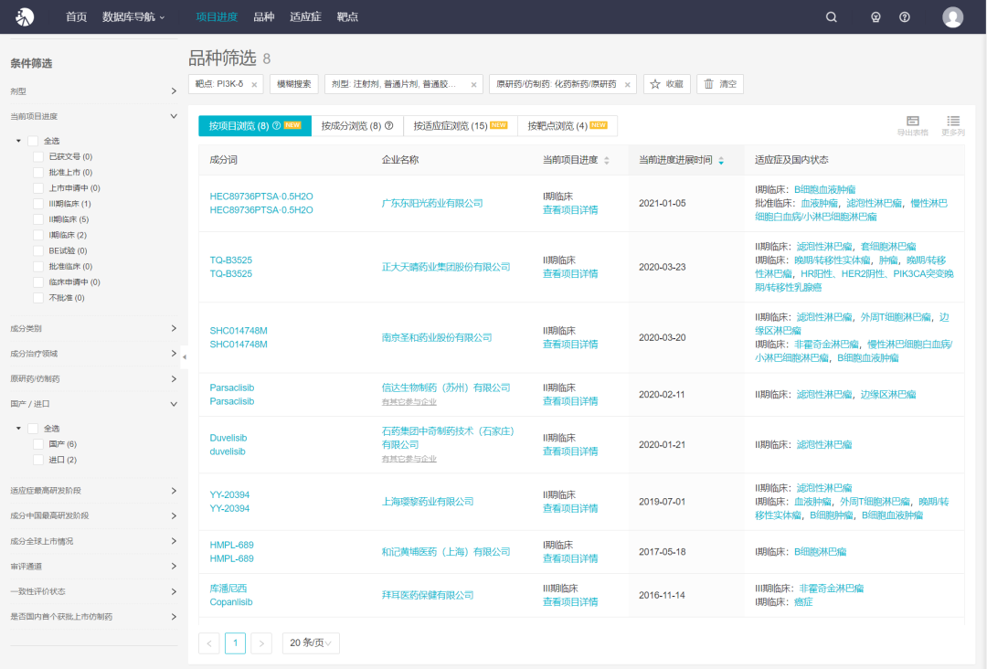Check the II期临床 (5) box
The image size is (987, 669).
click(38, 219)
